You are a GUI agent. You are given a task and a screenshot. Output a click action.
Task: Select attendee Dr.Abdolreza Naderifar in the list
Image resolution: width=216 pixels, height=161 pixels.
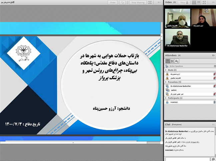(180, 86)
